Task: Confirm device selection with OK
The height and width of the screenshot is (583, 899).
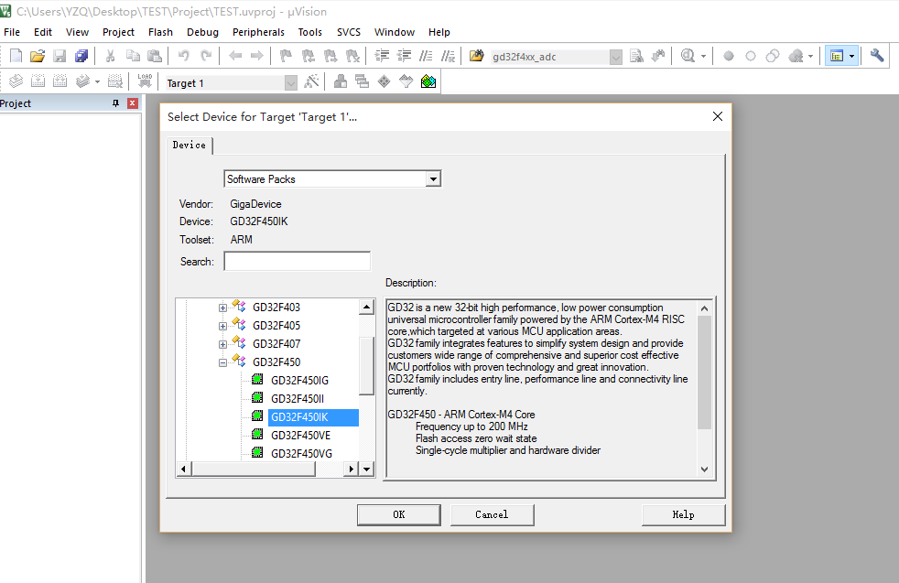Action: [x=399, y=514]
